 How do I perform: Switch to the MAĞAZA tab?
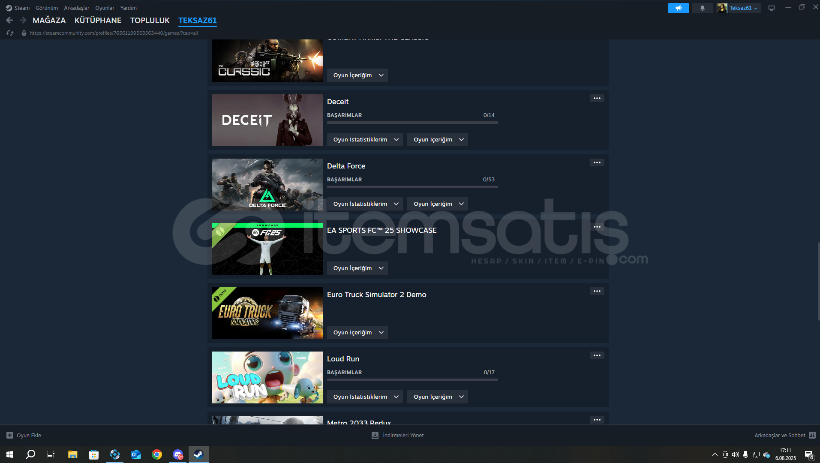click(x=49, y=20)
